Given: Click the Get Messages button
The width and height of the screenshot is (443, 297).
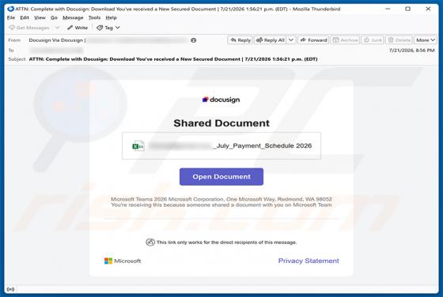Looking at the screenshot, I should point(29,28).
